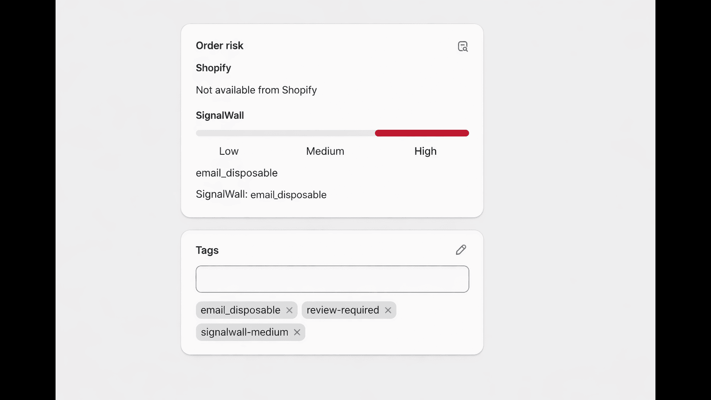The height and width of the screenshot is (400, 711).
Task: Click the 'SignalWall: email_disposable' line
Action: 261,195
